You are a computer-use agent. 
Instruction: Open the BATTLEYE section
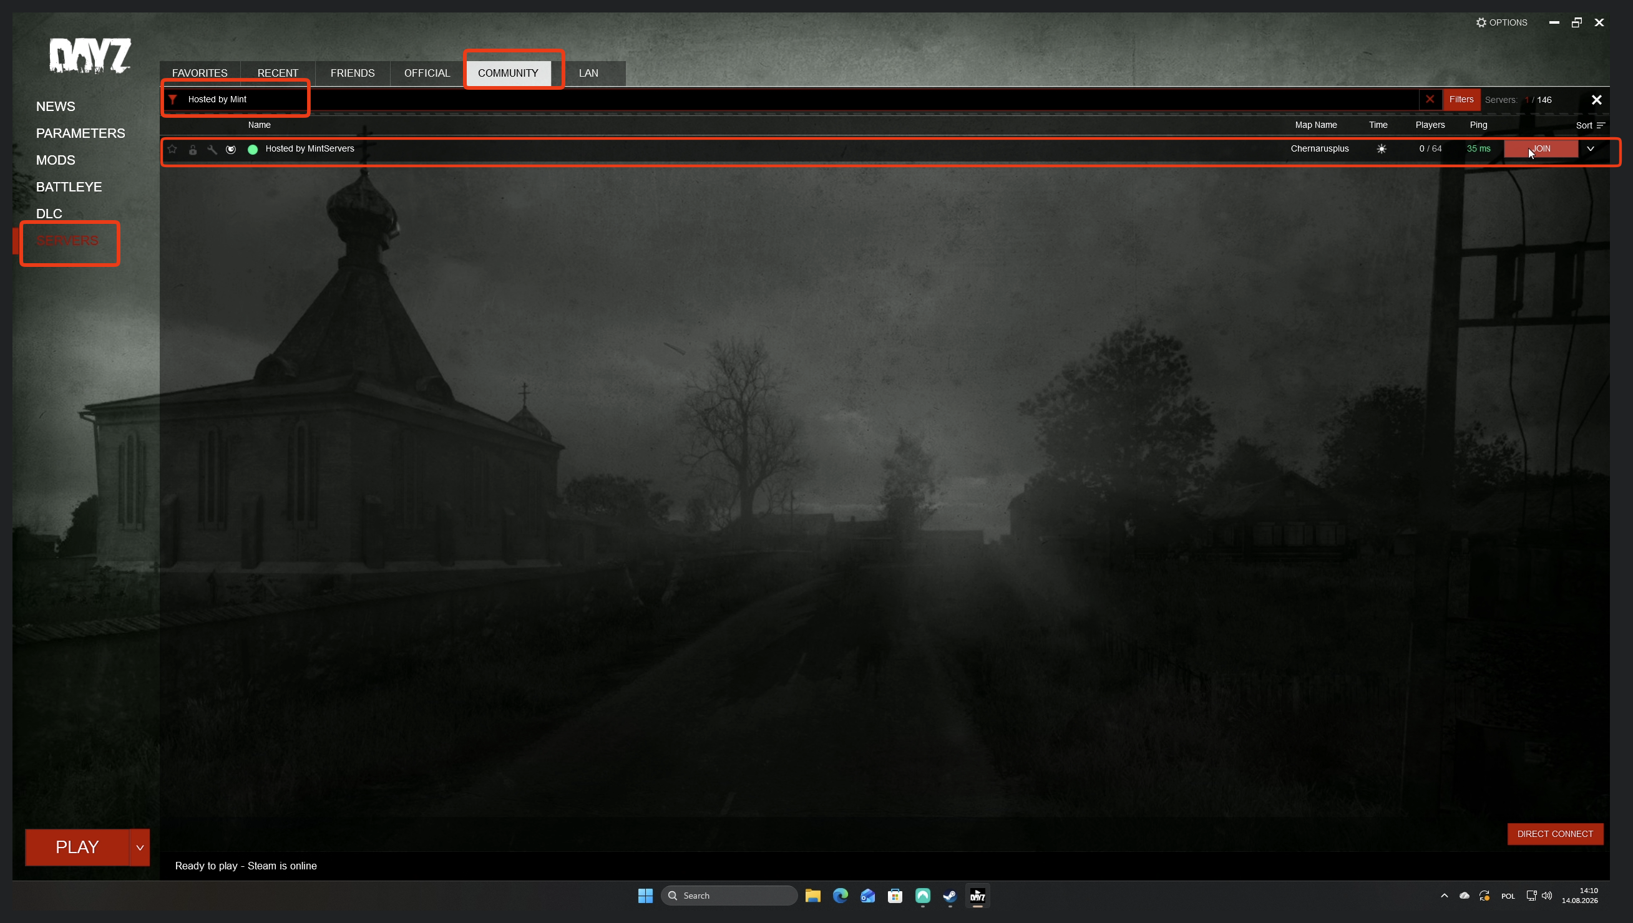69,187
